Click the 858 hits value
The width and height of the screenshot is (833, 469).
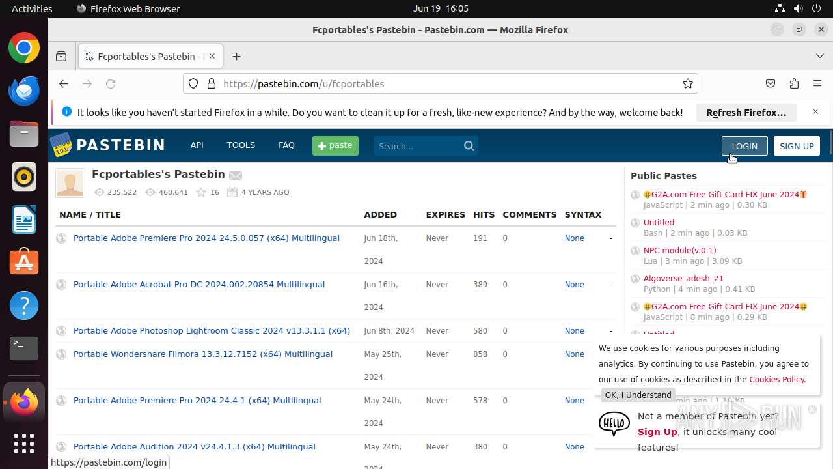coord(480,354)
